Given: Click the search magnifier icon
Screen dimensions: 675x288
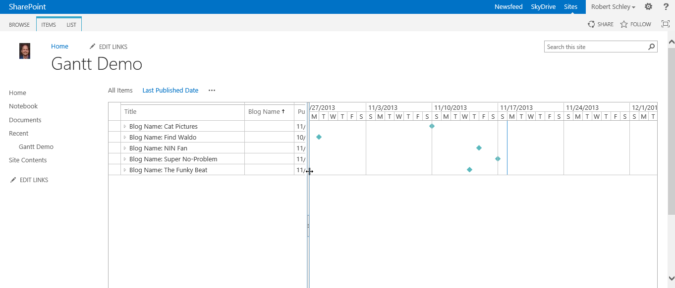Looking at the screenshot, I should click(x=652, y=46).
